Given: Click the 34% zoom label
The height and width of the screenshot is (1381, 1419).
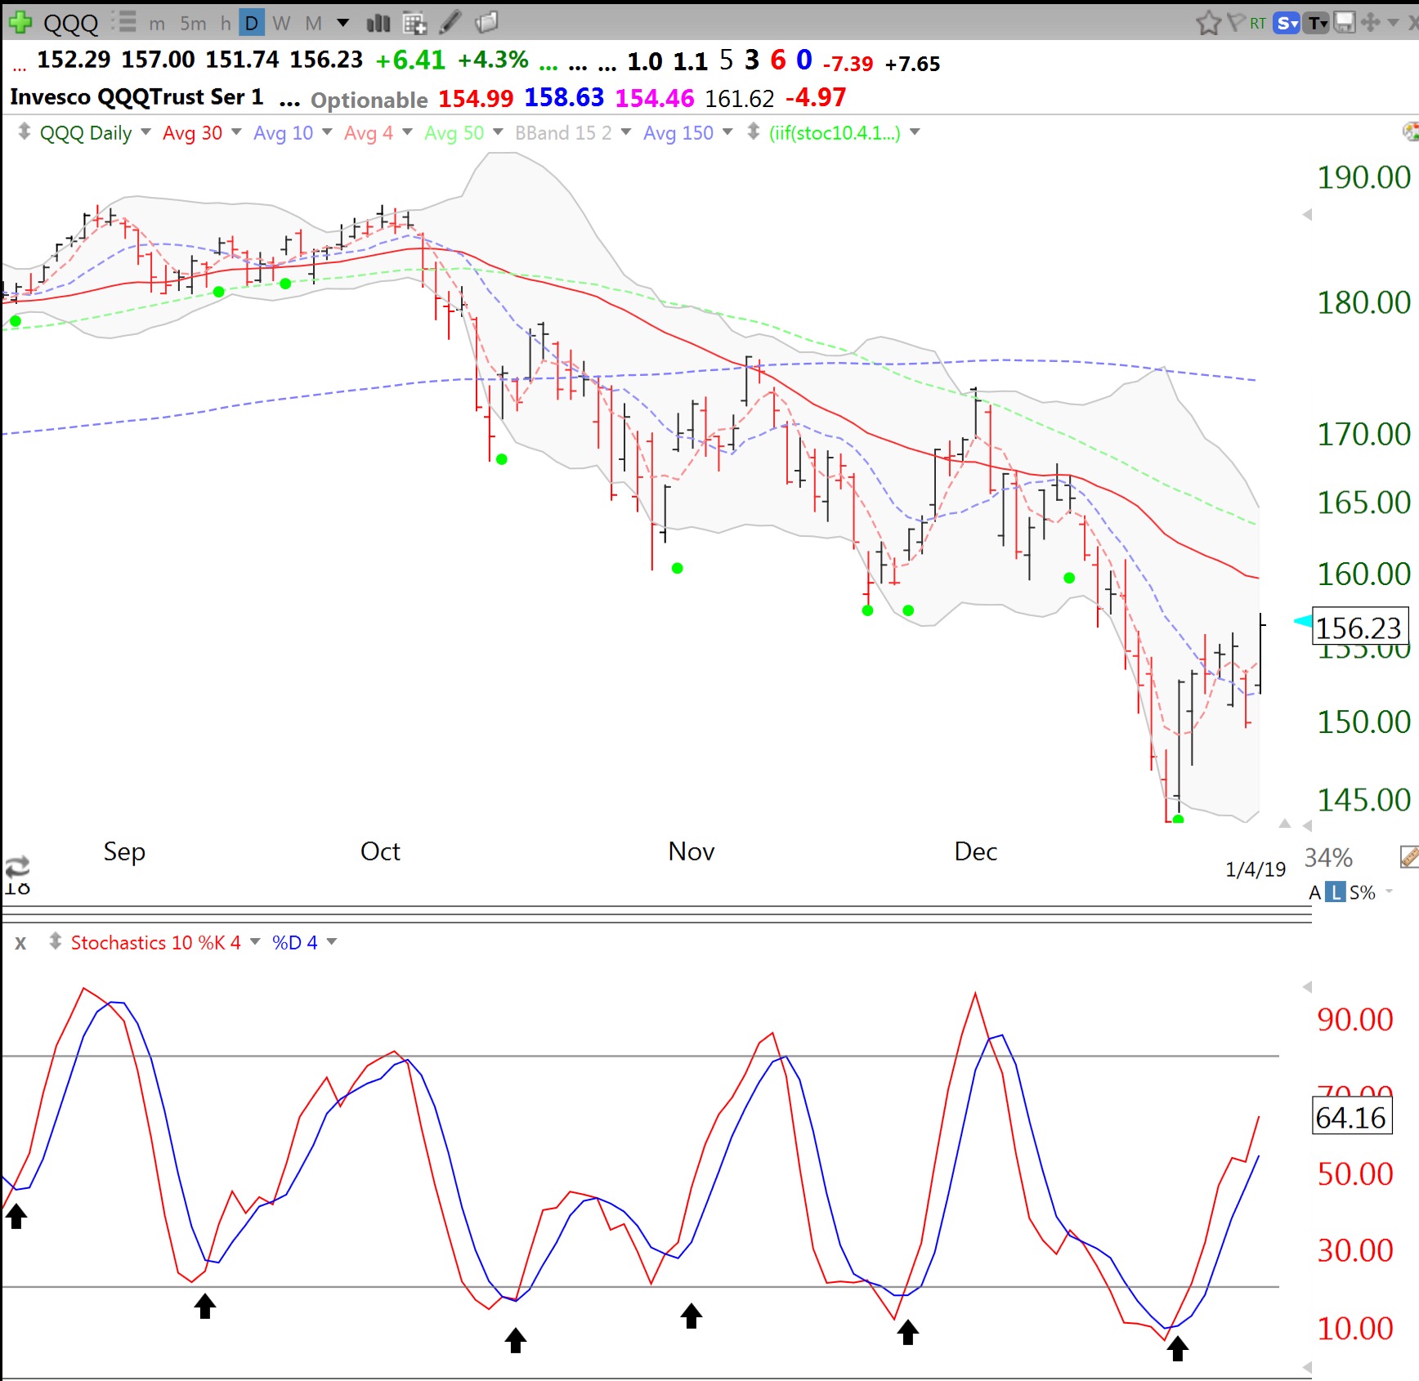Looking at the screenshot, I should [1328, 857].
